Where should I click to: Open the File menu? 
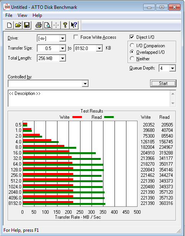(9, 15)
